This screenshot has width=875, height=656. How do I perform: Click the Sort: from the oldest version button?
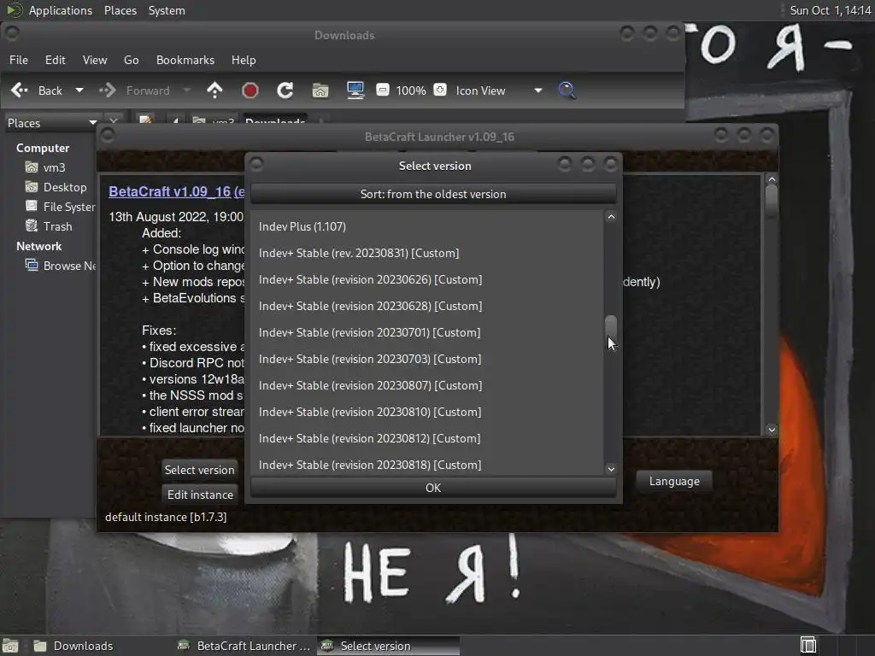click(x=433, y=194)
